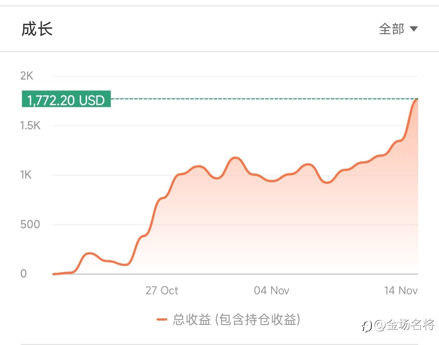Click the orange legend line marker
Screen dimensions: 439x345
pyautogui.click(x=162, y=319)
